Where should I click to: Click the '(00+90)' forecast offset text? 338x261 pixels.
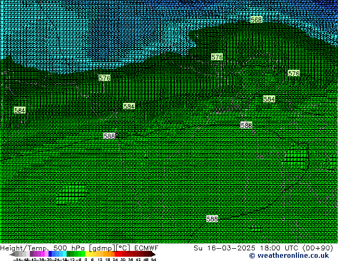[x=318, y=248]
